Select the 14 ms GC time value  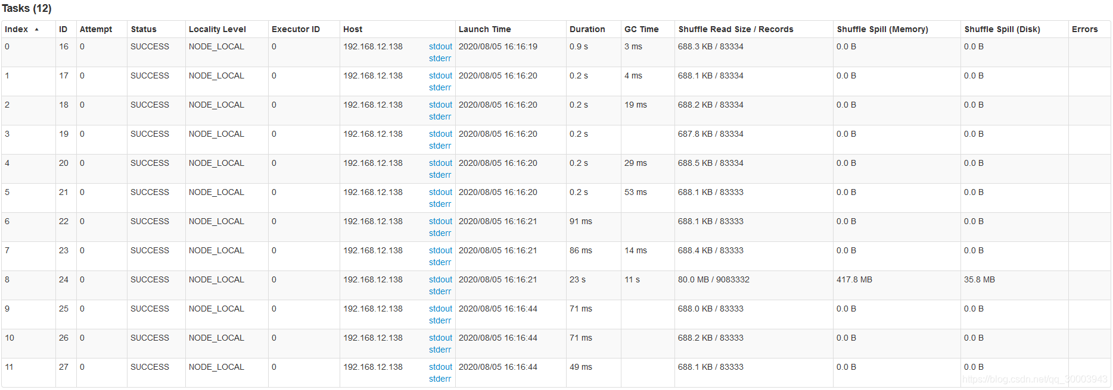point(636,250)
